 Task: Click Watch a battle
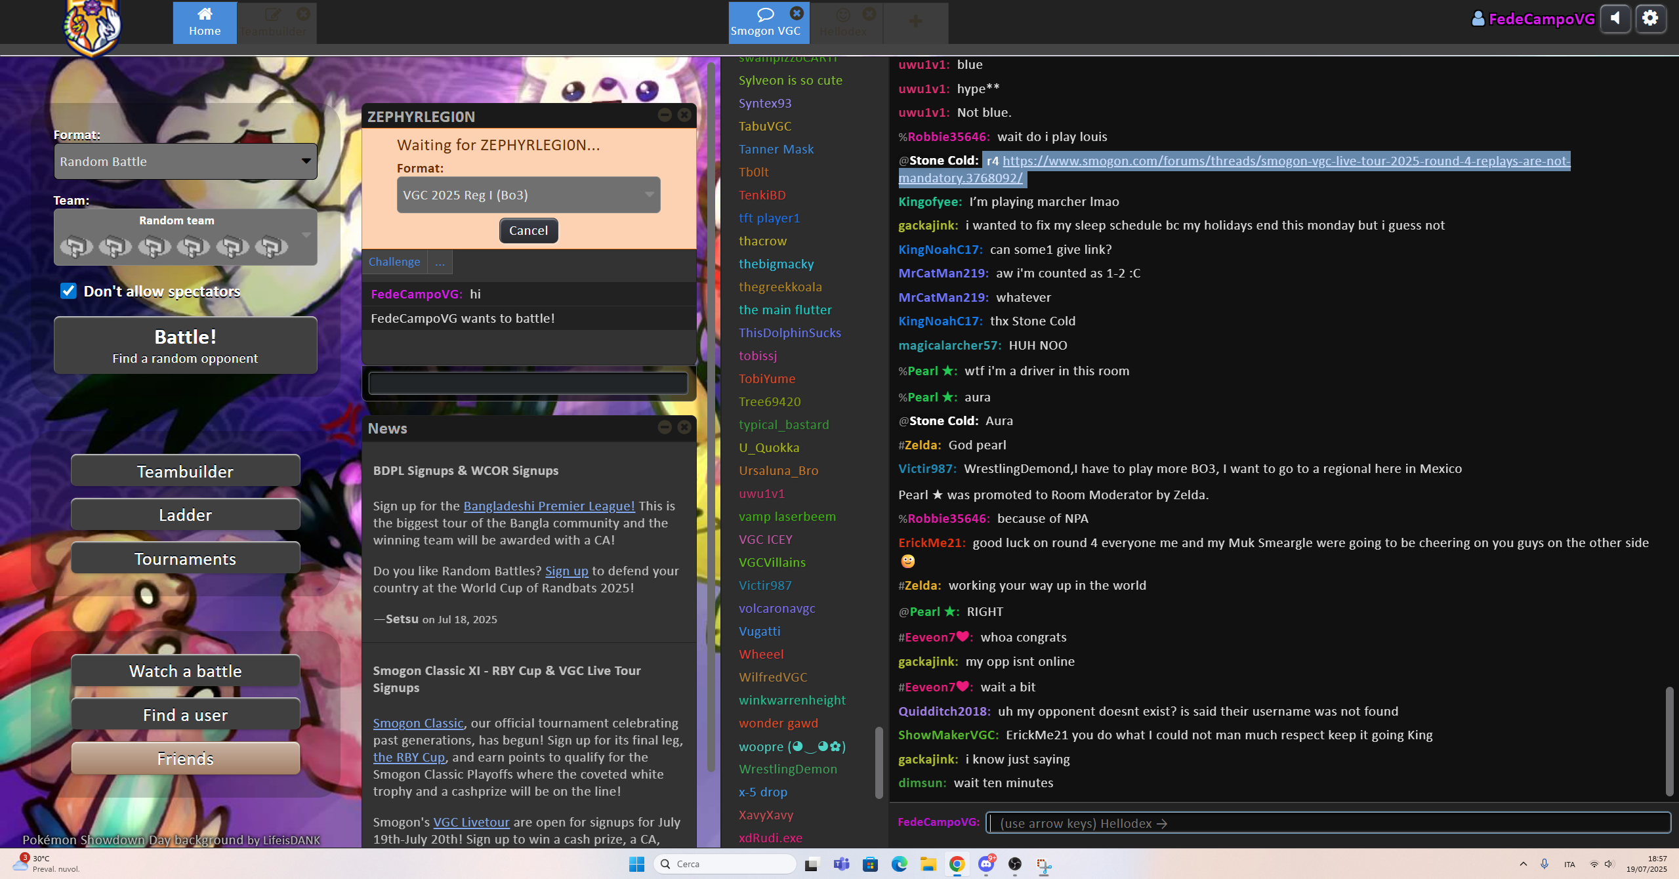tap(186, 671)
